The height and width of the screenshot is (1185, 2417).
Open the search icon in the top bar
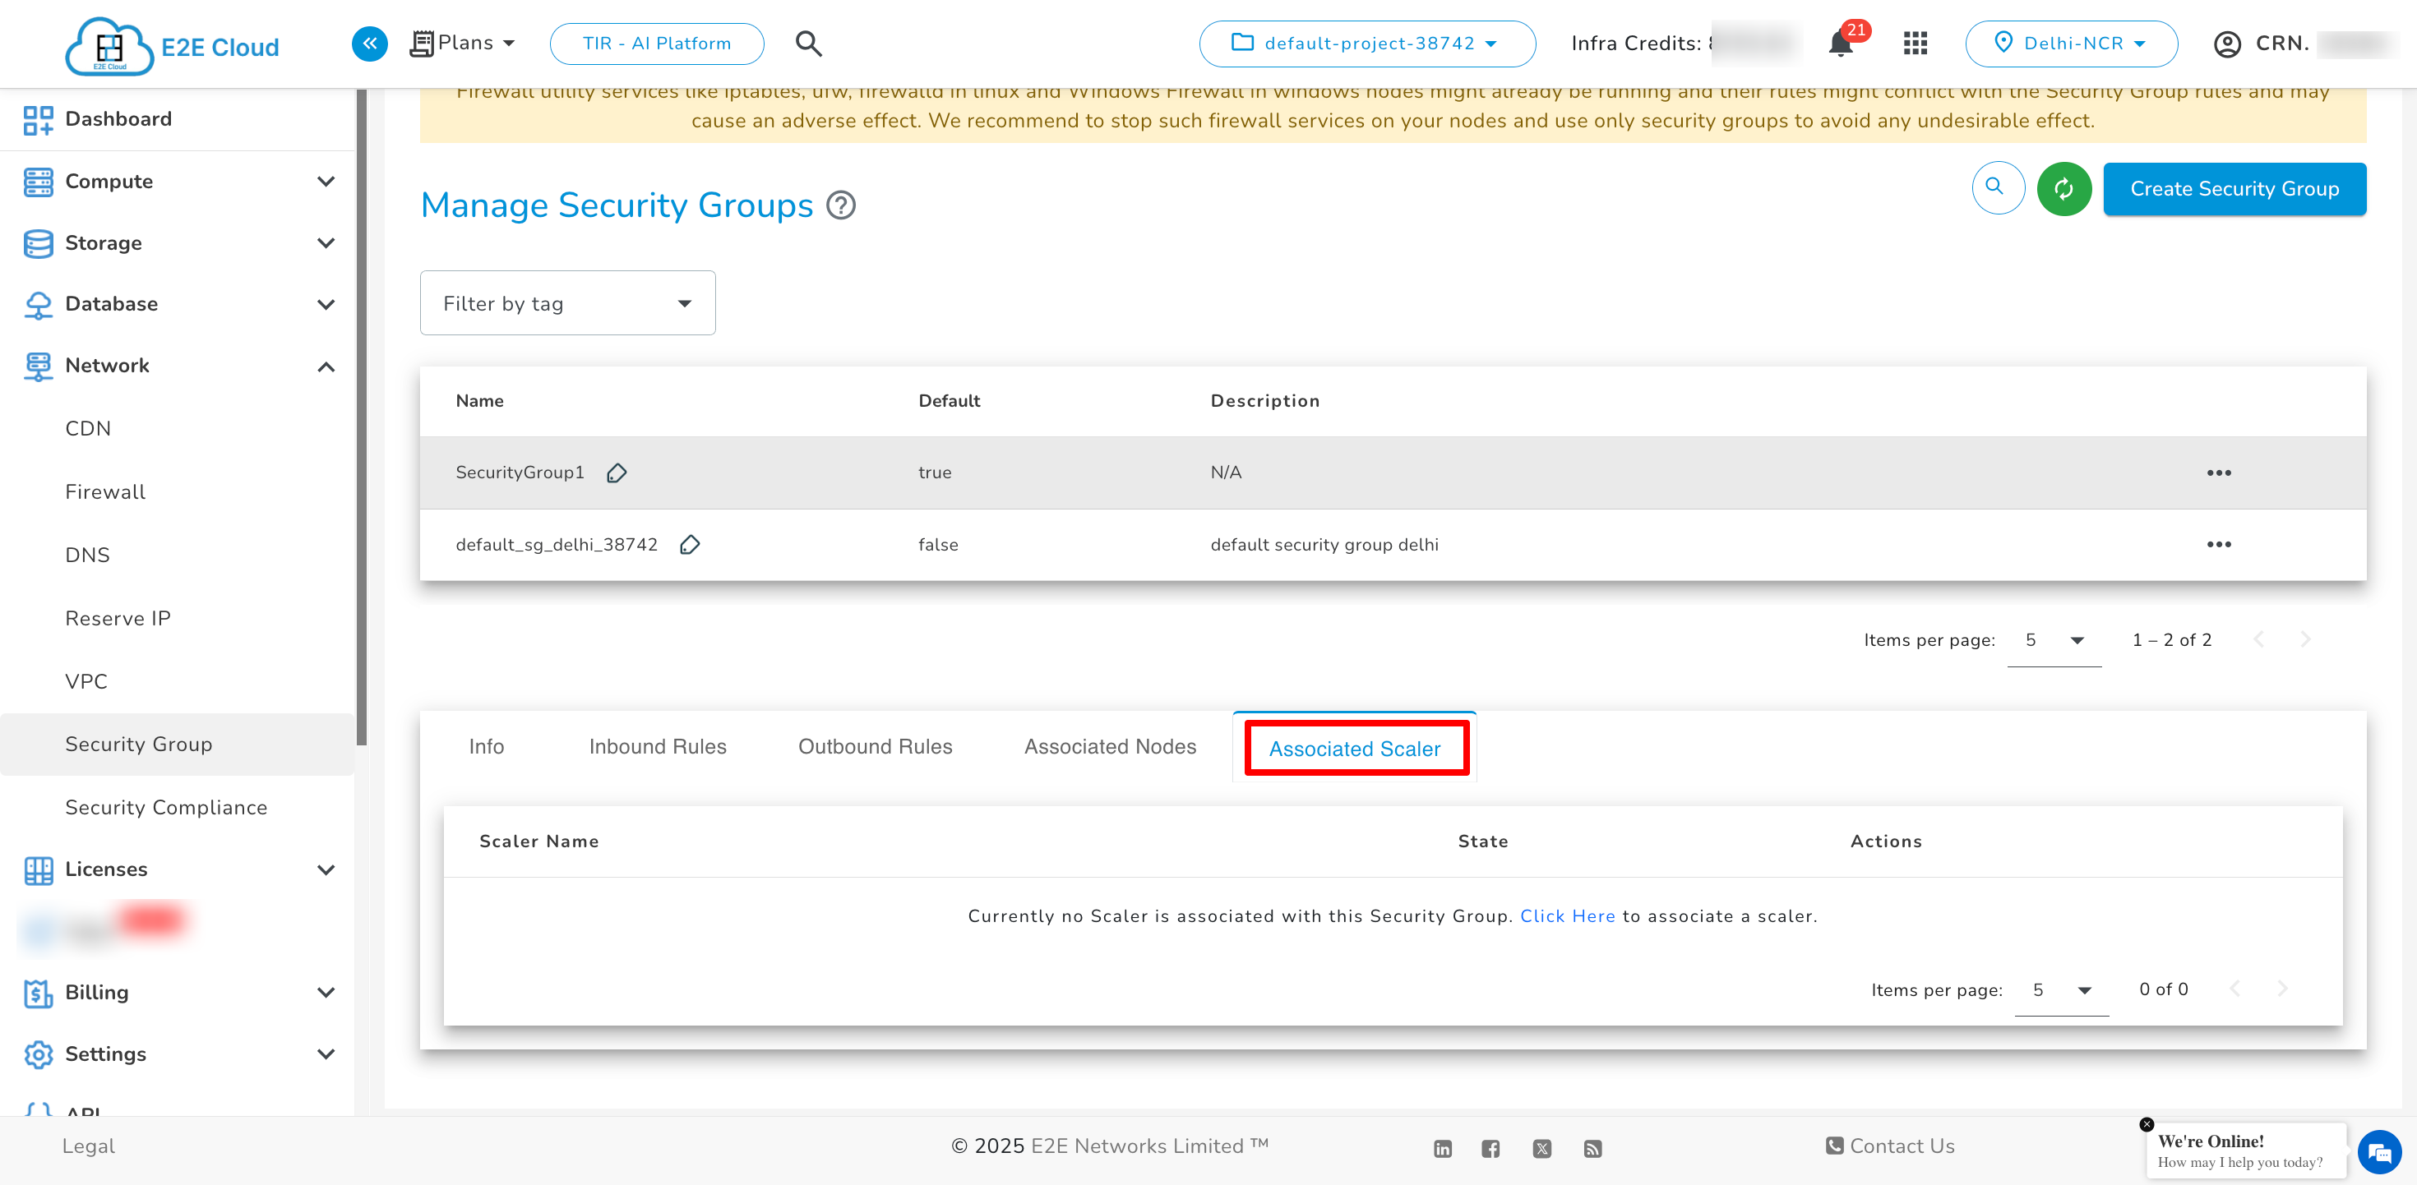[x=808, y=44]
